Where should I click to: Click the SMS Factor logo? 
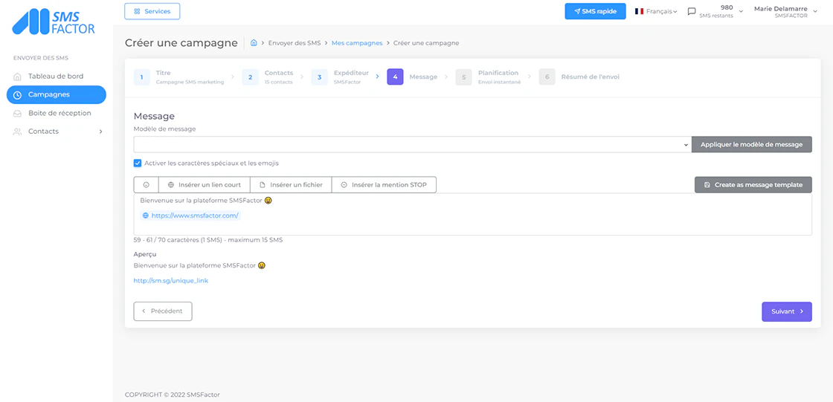click(x=53, y=22)
